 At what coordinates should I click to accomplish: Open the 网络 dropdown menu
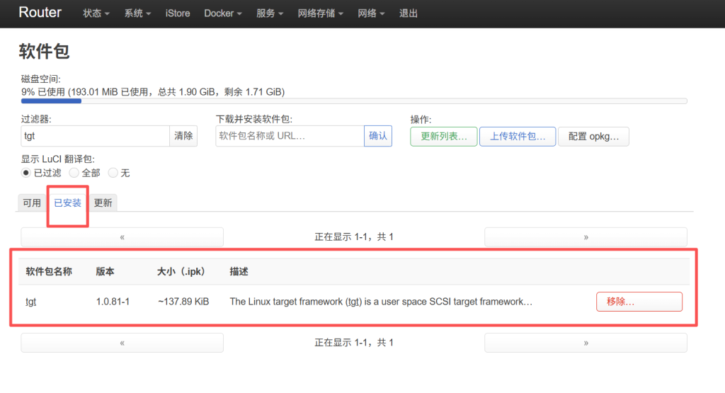[x=372, y=13]
